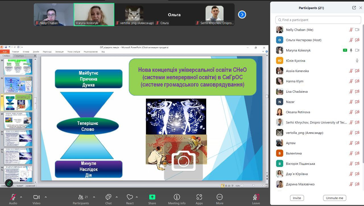Screen dimensions: 364x206
Task: Click the Leave meeting icon
Action: point(256,197)
